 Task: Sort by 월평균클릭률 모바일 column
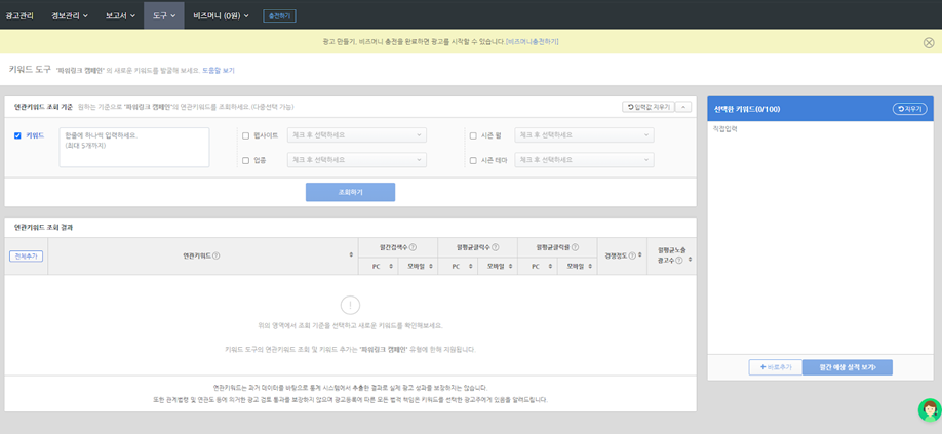click(590, 266)
